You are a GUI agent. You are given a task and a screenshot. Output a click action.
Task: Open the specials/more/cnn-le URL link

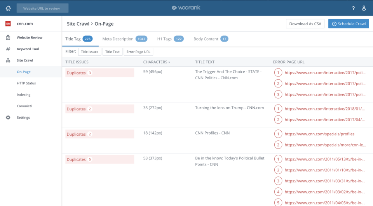point(325,145)
